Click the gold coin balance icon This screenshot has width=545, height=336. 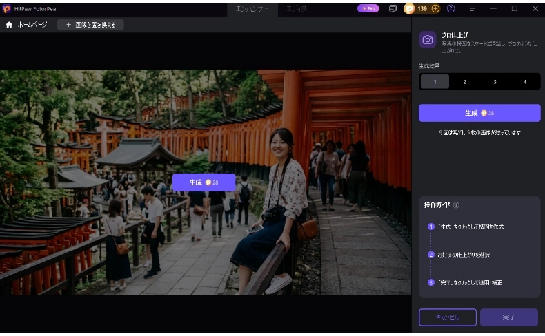(409, 8)
